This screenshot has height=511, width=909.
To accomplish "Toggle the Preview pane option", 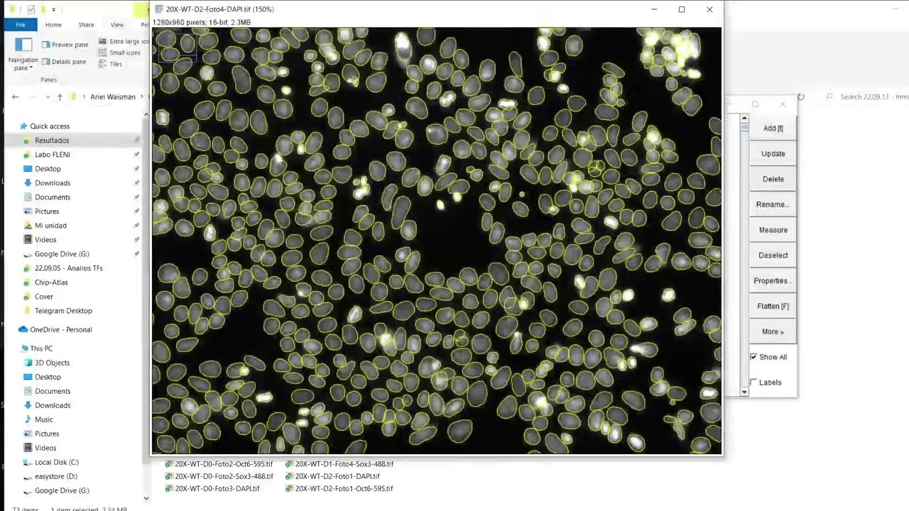I will coord(65,45).
